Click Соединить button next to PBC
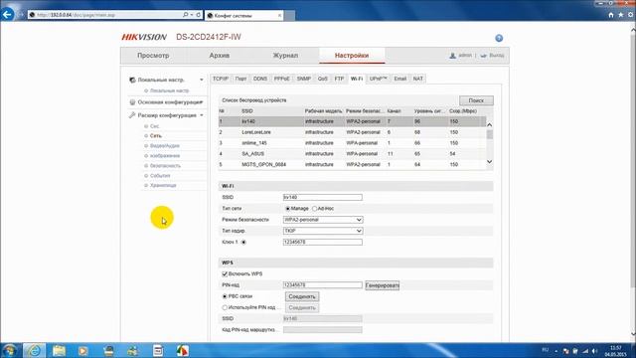Viewport: 636px width, 358px height. click(x=302, y=296)
